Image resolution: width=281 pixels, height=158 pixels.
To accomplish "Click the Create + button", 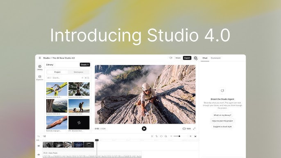I will click(85, 65).
